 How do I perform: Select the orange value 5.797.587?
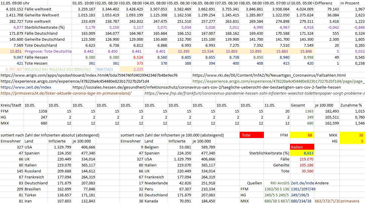pos(14,69)
